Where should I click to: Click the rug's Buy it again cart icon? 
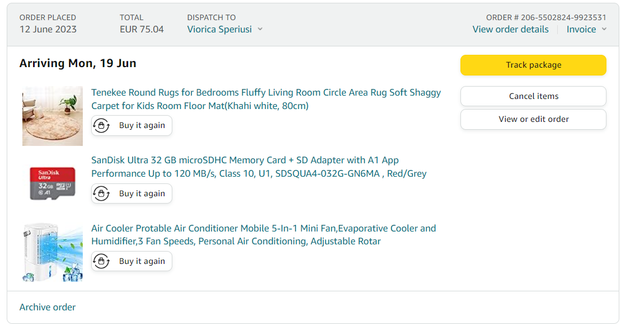pos(101,126)
